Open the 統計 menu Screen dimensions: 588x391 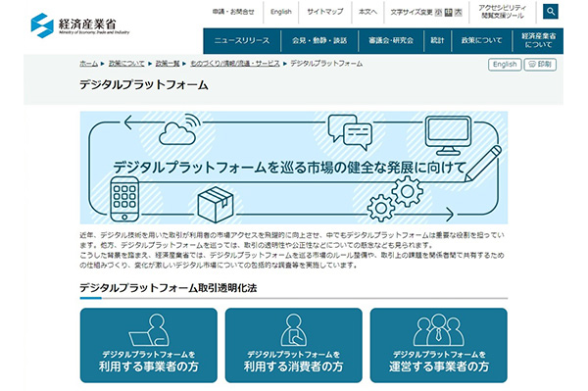[437, 40]
